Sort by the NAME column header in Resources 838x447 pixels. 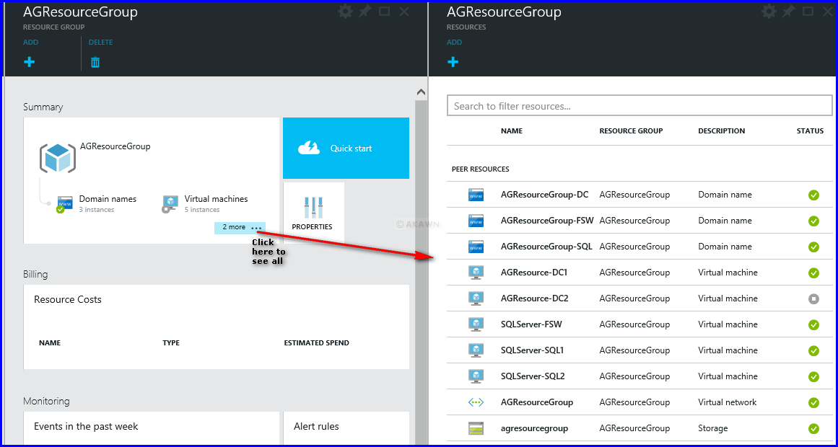(512, 130)
